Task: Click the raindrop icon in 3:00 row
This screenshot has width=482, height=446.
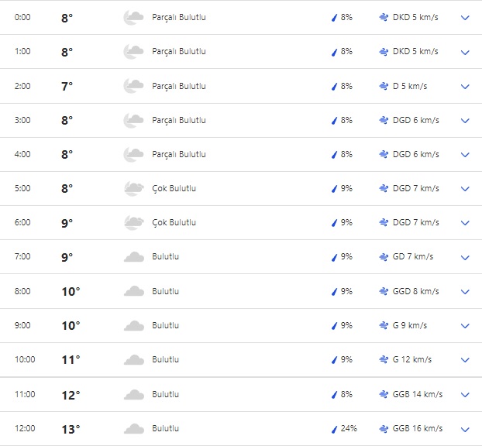Action: [x=335, y=121]
